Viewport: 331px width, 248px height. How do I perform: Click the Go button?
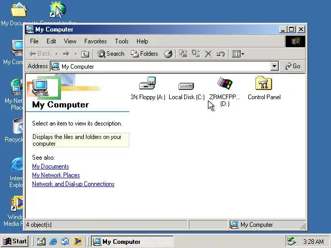(x=292, y=66)
